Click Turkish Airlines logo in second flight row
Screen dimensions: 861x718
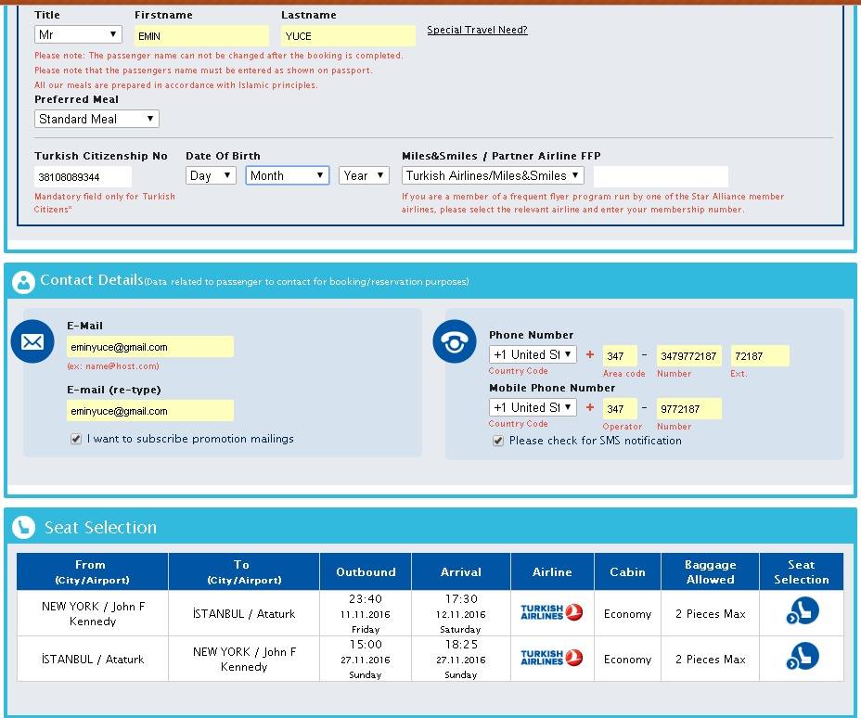[x=552, y=658]
